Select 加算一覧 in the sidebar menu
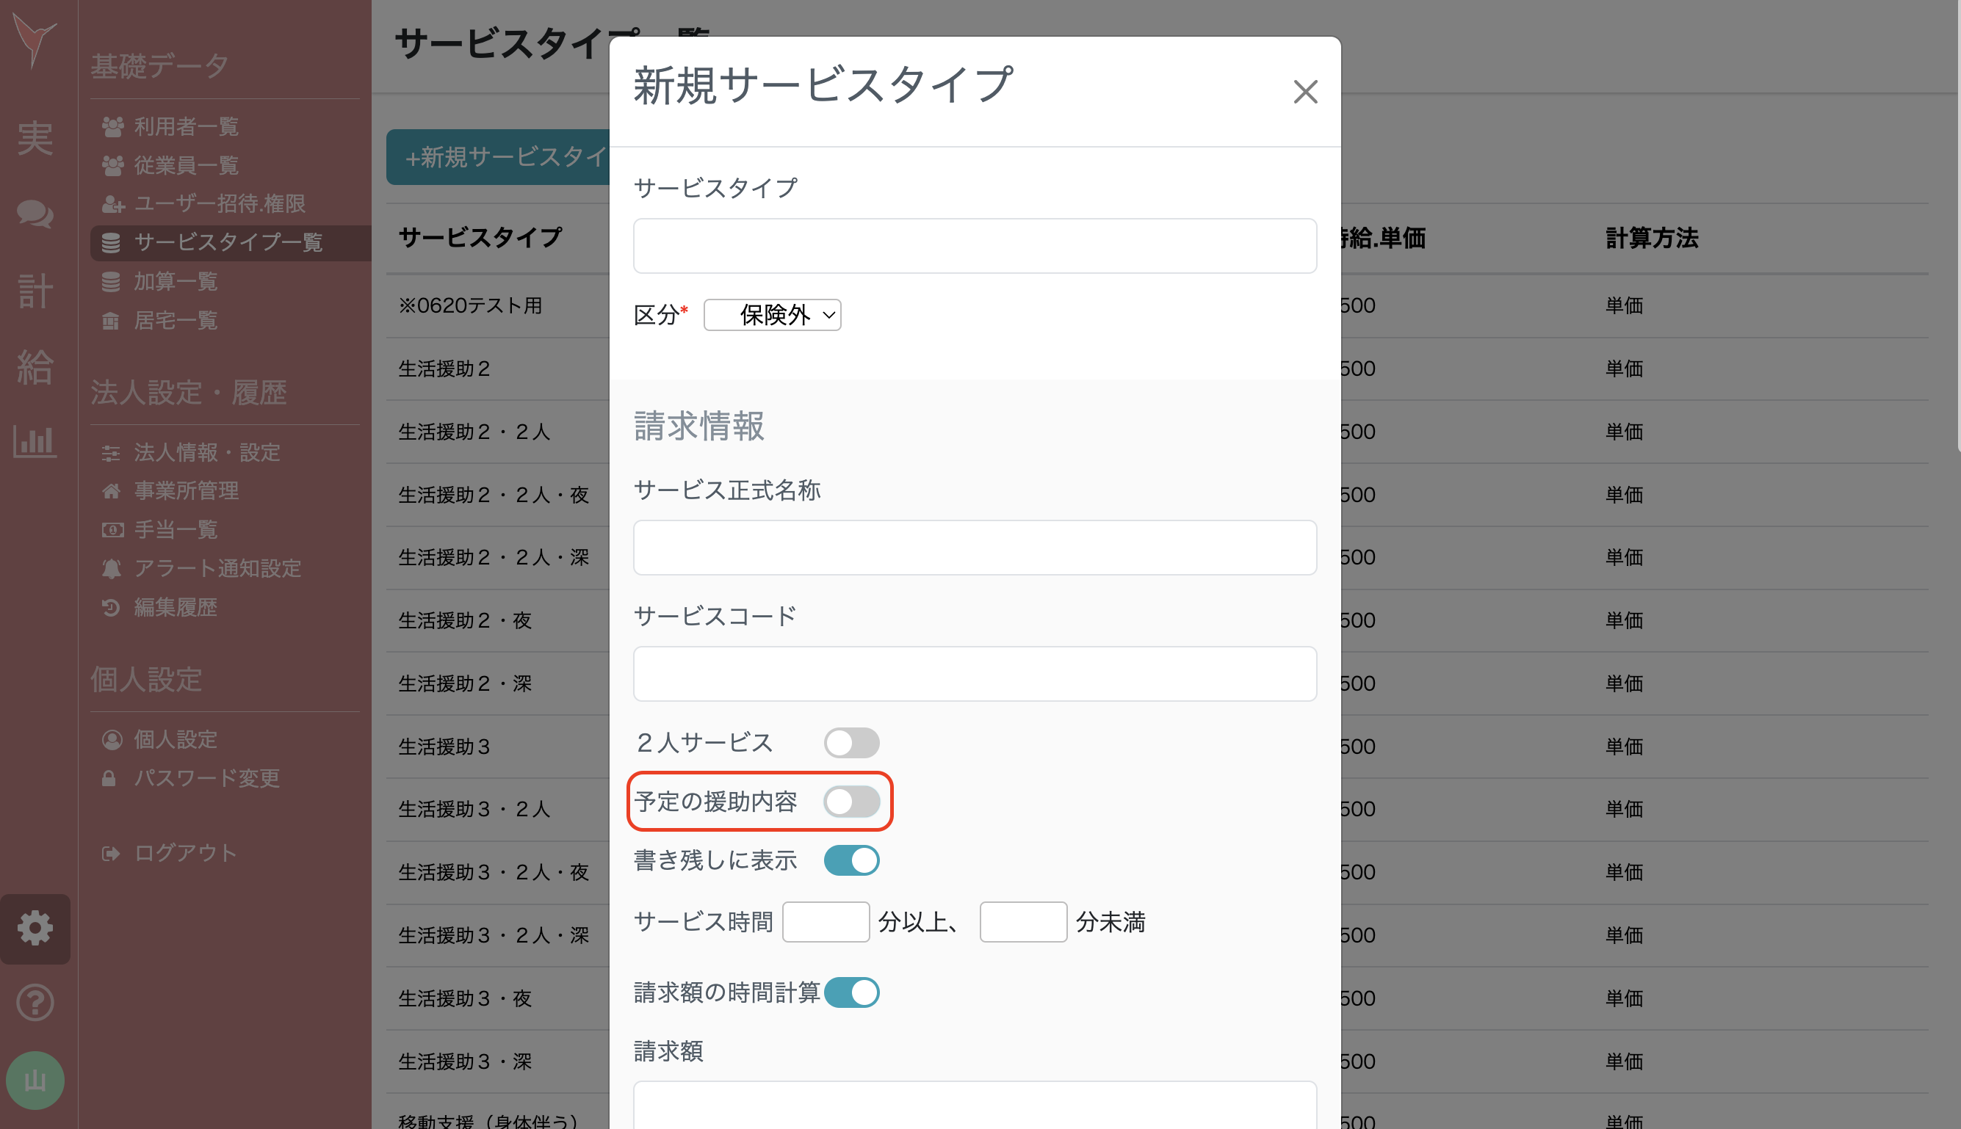The image size is (1961, 1129). coord(176,281)
